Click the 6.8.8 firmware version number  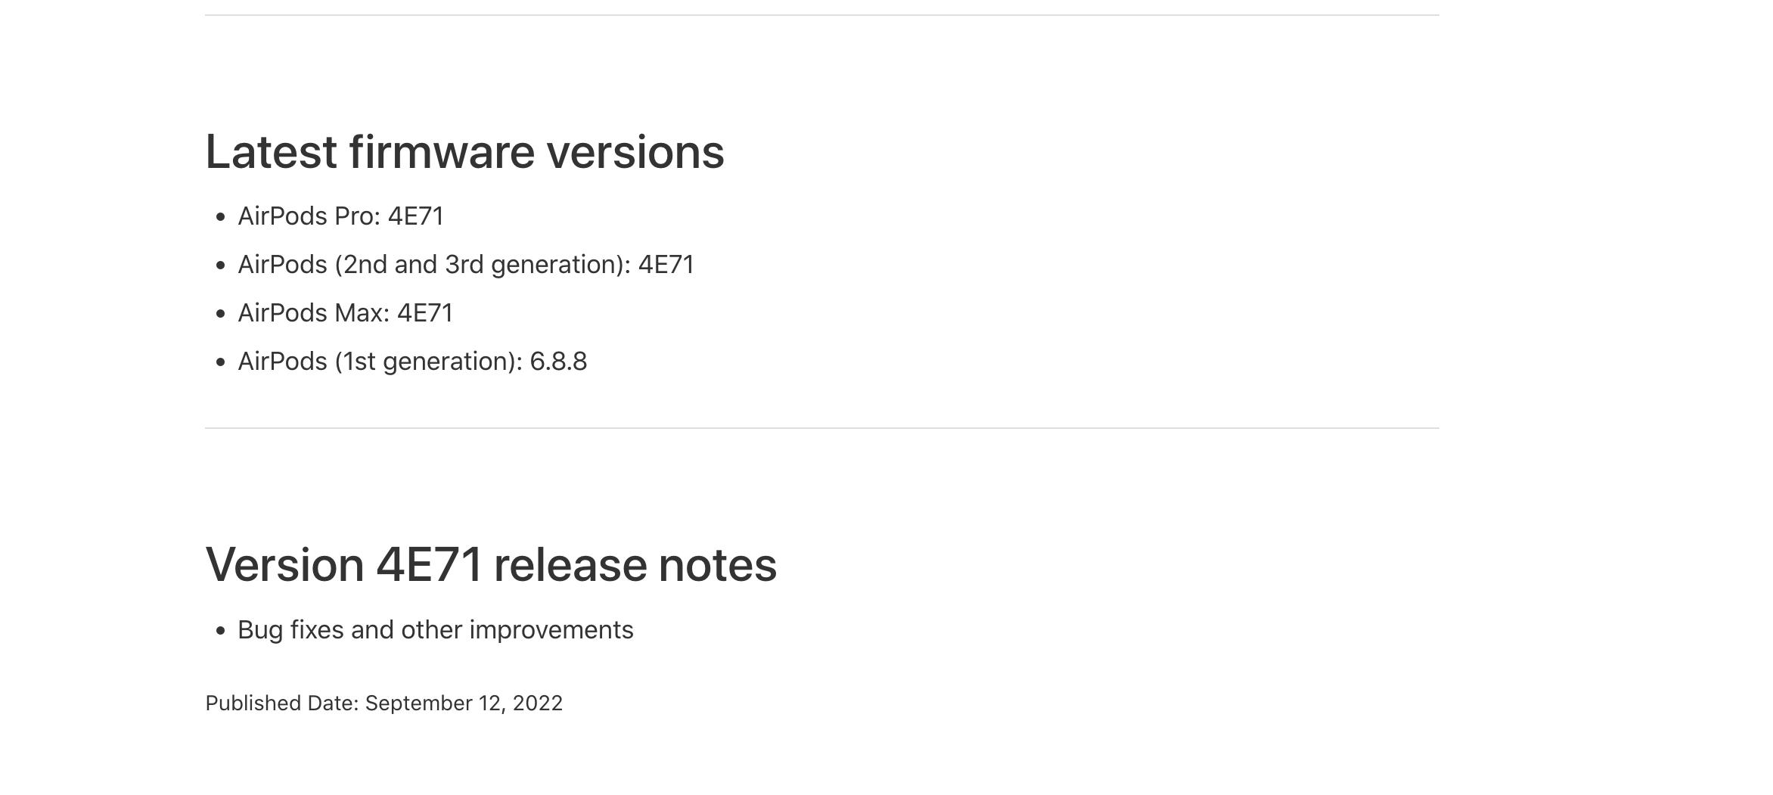[558, 362]
